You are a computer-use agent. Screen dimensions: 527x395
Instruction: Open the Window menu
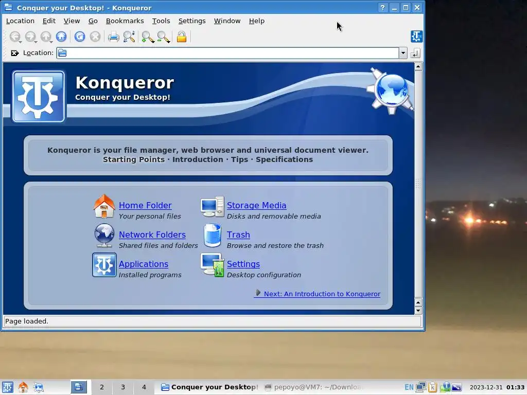pos(227,21)
